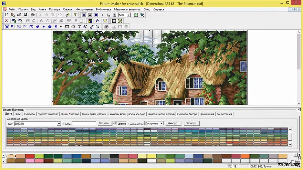Close the Опции Палитры panel
Image resolution: width=303 pixels, height=170 pixels.
pyautogui.click(x=299, y=110)
